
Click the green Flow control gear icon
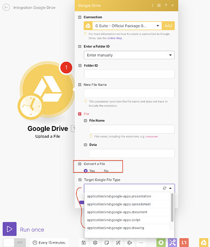click(x=161, y=243)
